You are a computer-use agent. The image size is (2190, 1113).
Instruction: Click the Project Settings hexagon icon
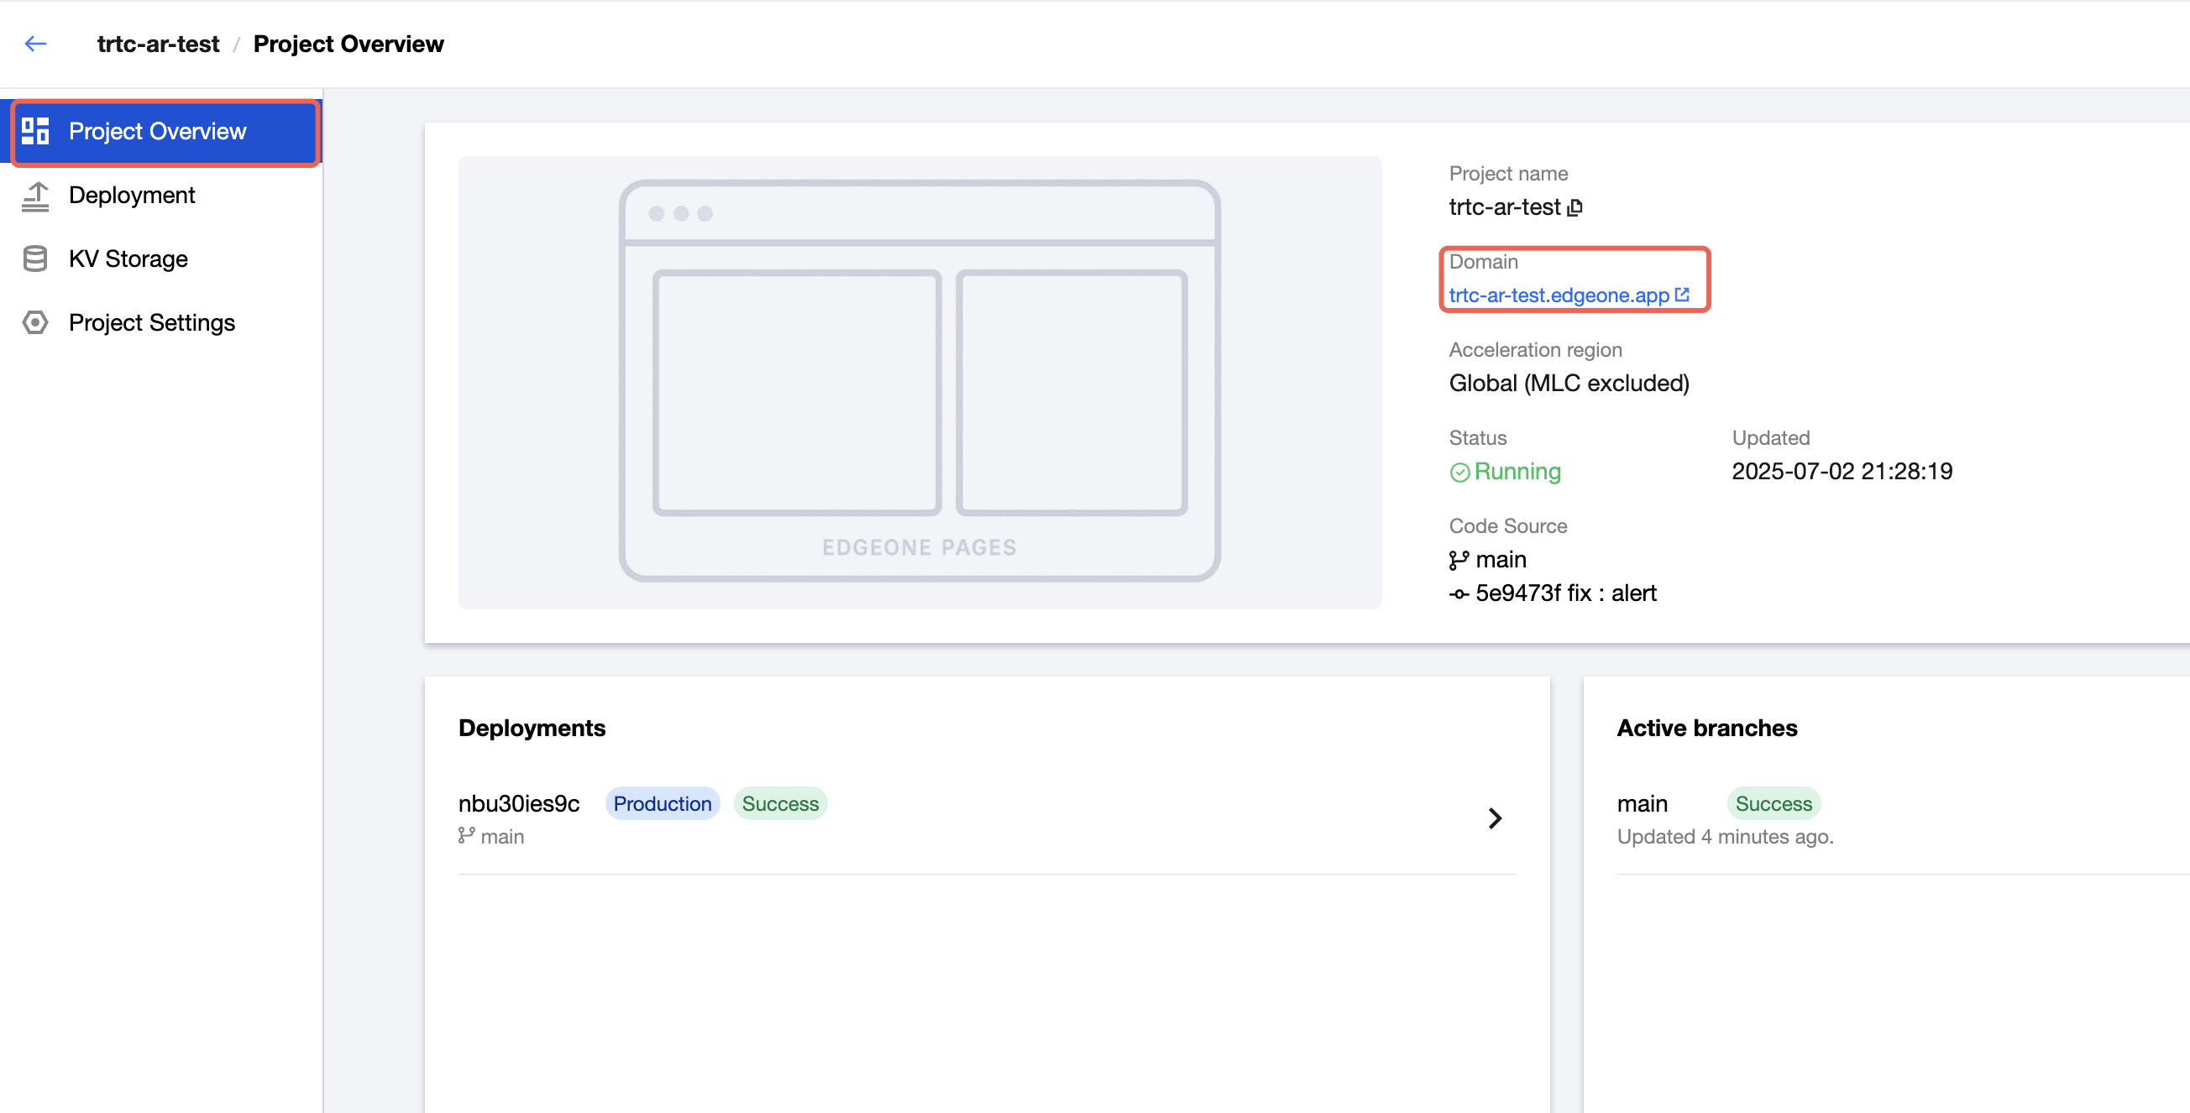click(x=36, y=323)
